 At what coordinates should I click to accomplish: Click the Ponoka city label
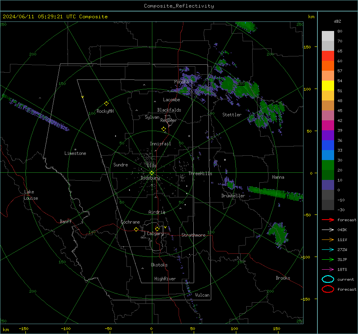point(181,82)
